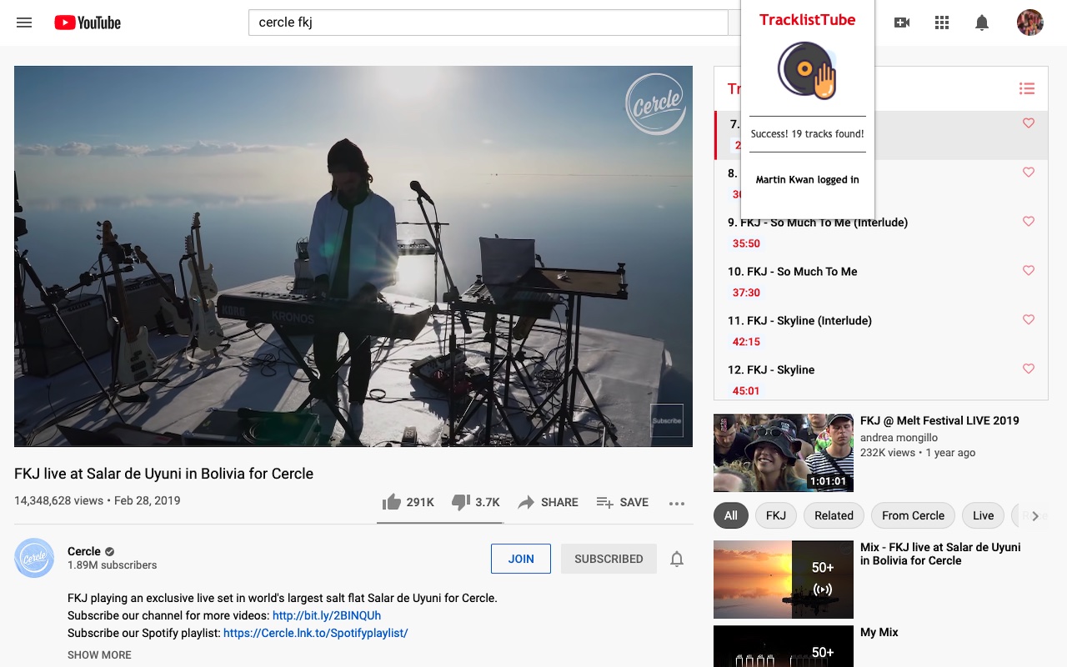This screenshot has width=1067, height=667.
Task: Select track '10. FKJ - So Much To Me'
Action: click(x=792, y=272)
